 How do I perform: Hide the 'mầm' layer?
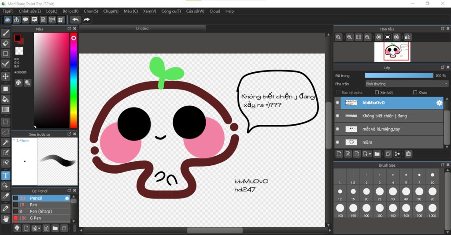tap(337, 142)
